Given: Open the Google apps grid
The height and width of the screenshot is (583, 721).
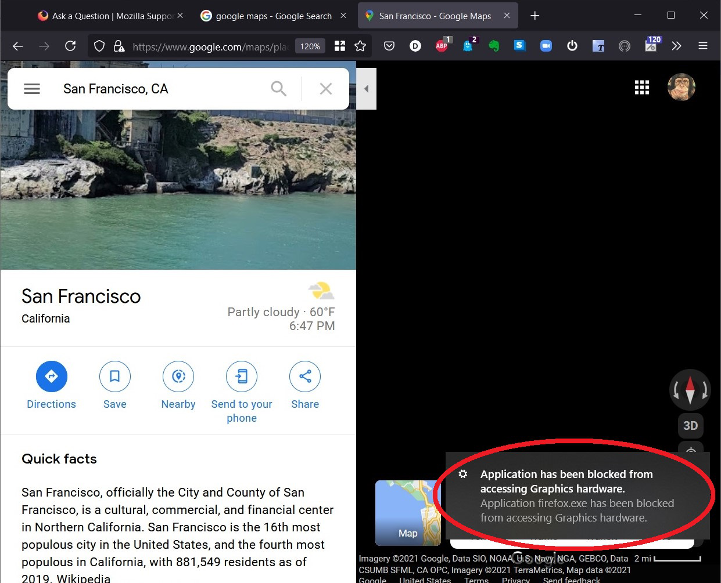Looking at the screenshot, I should click(x=641, y=88).
